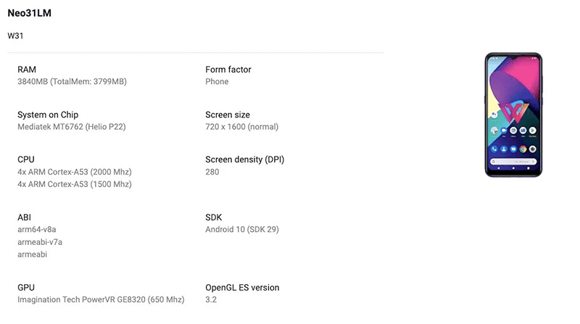Click the Android 10 SDK value
This screenshot has width=580, height=324.
coord(242,230)
